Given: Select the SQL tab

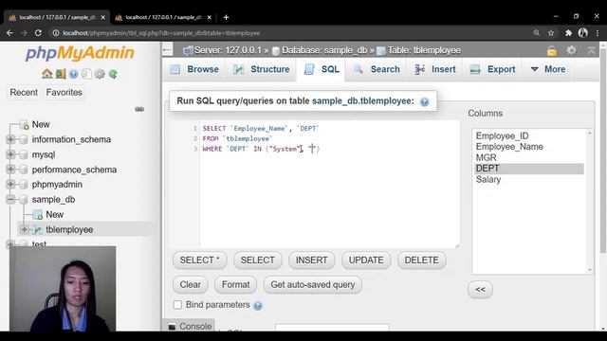Looking at the screenshot, I should 322,69.
